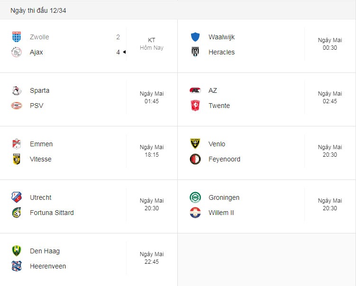356x286 pixels.
Task: Click the Heracles team name
Action: click(221, 52)
